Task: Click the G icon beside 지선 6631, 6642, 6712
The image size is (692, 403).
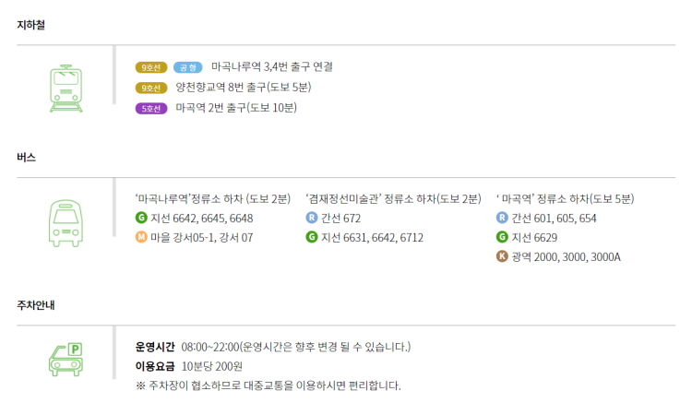Action: coord(312,237)
